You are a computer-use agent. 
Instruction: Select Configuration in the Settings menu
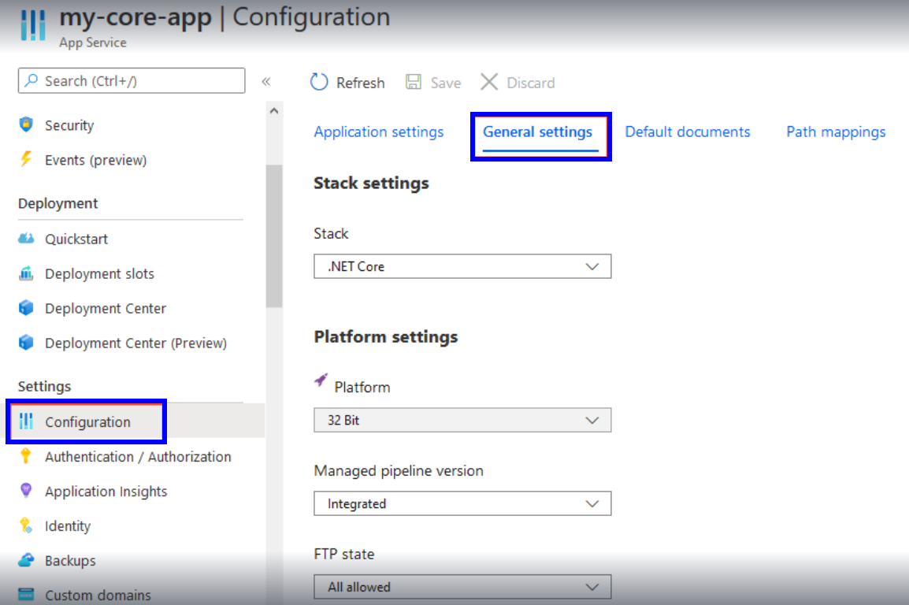coord(87,422)
